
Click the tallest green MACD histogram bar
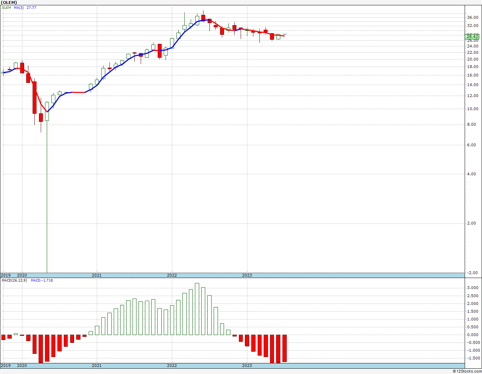pyautogui.click(x=197, y=309)
